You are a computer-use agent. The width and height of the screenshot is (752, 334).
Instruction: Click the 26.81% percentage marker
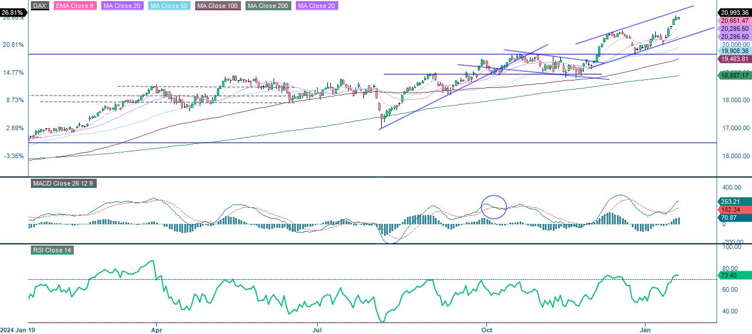pos(13,12)
